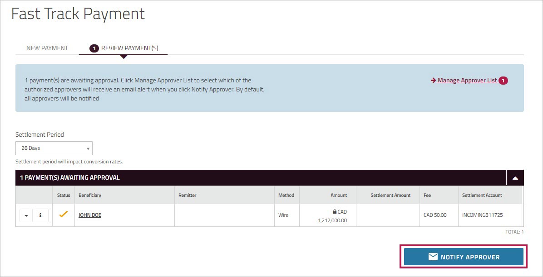
Task: Click the 1,212,000.00 amount value
Action: [x=332, y=220]
